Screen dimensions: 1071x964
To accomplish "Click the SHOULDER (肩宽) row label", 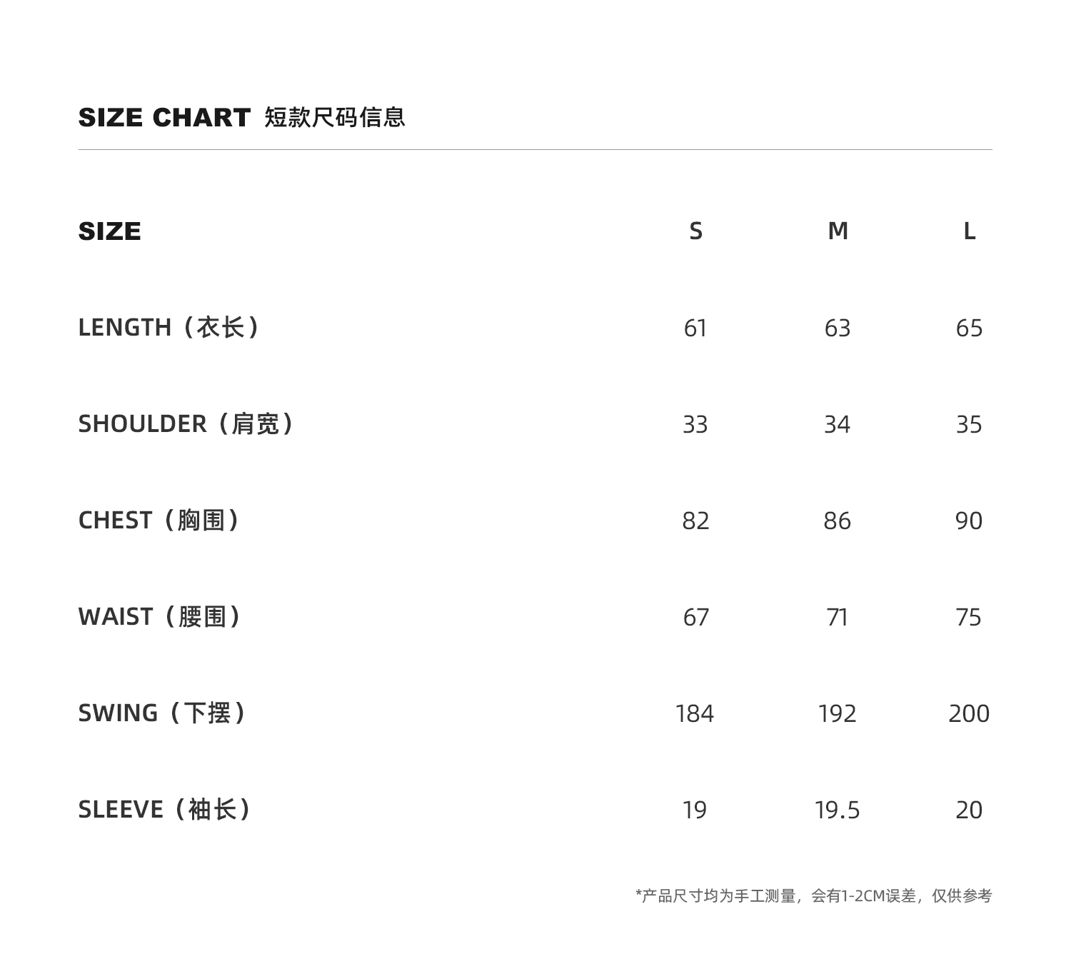I will point(186,424).
